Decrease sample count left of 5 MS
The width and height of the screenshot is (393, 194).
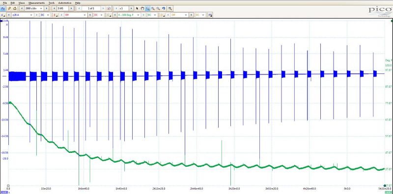(55, 8)
